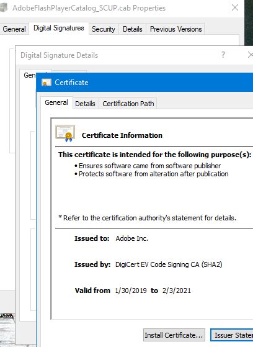Image resolution: width=253 pixels, height=347 pixels.
Task: Click the help question mark in Digital Signature Details
Action: pyautogui.click(x=223, y=55)
